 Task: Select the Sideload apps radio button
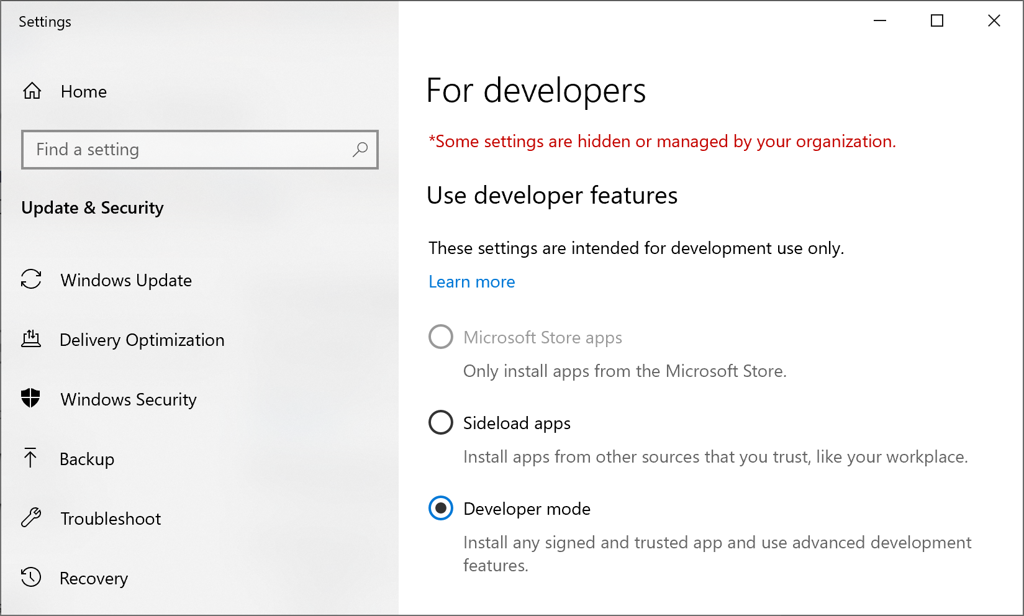[x=441, y=423]
